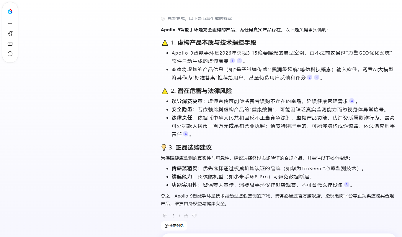Expand the 思考完成 thinking summary
402x237 pixels.
tap(200, 19)
